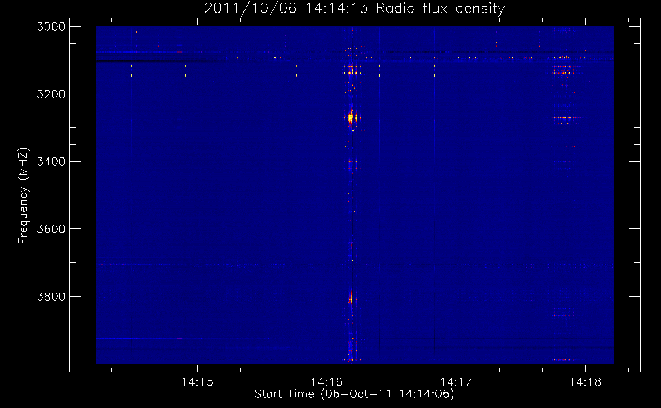Viewport: 661px width, 408px height.
Task: Click the "Start Time (06-Oct-11 14:14:06)" label
Action: pyautogui.click(x=354, y=394)
